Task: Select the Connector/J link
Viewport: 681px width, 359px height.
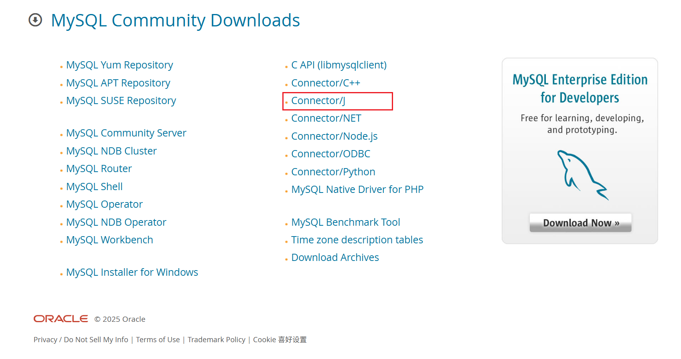Action: (318, 100)
